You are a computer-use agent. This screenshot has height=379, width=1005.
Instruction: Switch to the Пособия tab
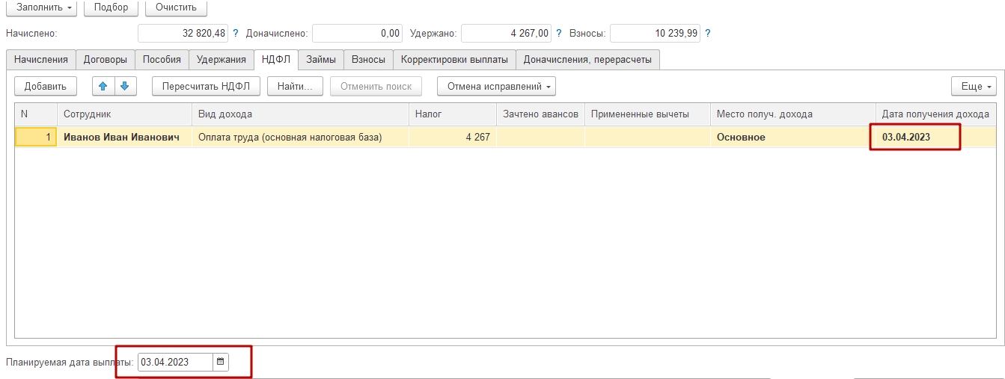[x=162, y=60]
